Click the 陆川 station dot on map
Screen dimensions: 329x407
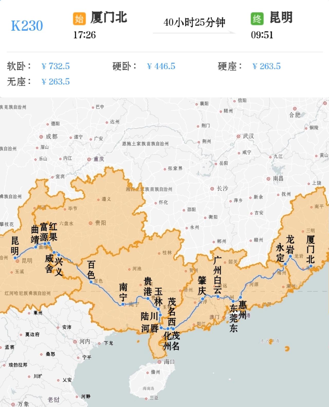pos(160,315)
